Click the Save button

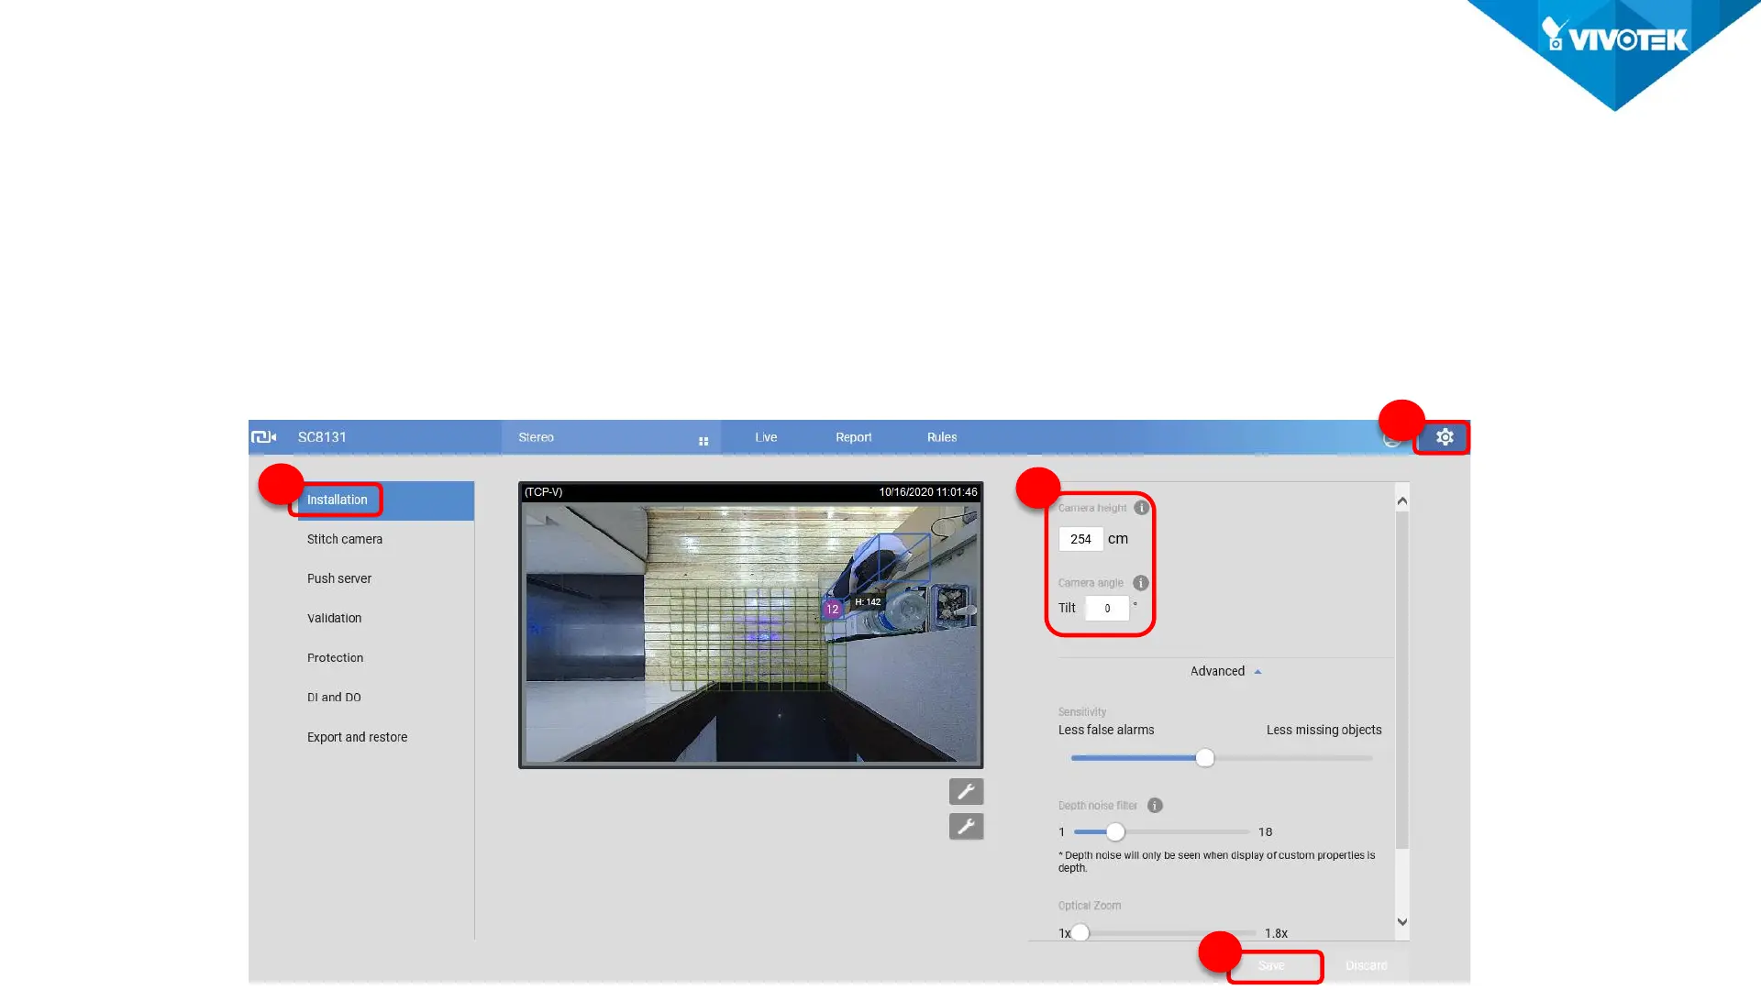pyautogui.click(x=1271, y=965)
